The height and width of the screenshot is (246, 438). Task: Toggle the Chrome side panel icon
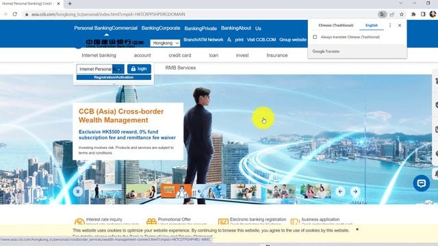[x=423, y=14]
